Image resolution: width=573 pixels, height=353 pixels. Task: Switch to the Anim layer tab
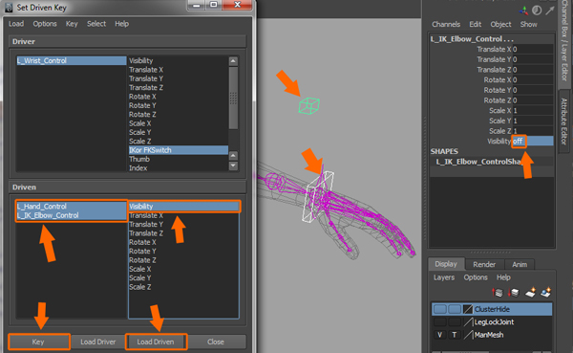pyautogui.click(x=520, y=264)
